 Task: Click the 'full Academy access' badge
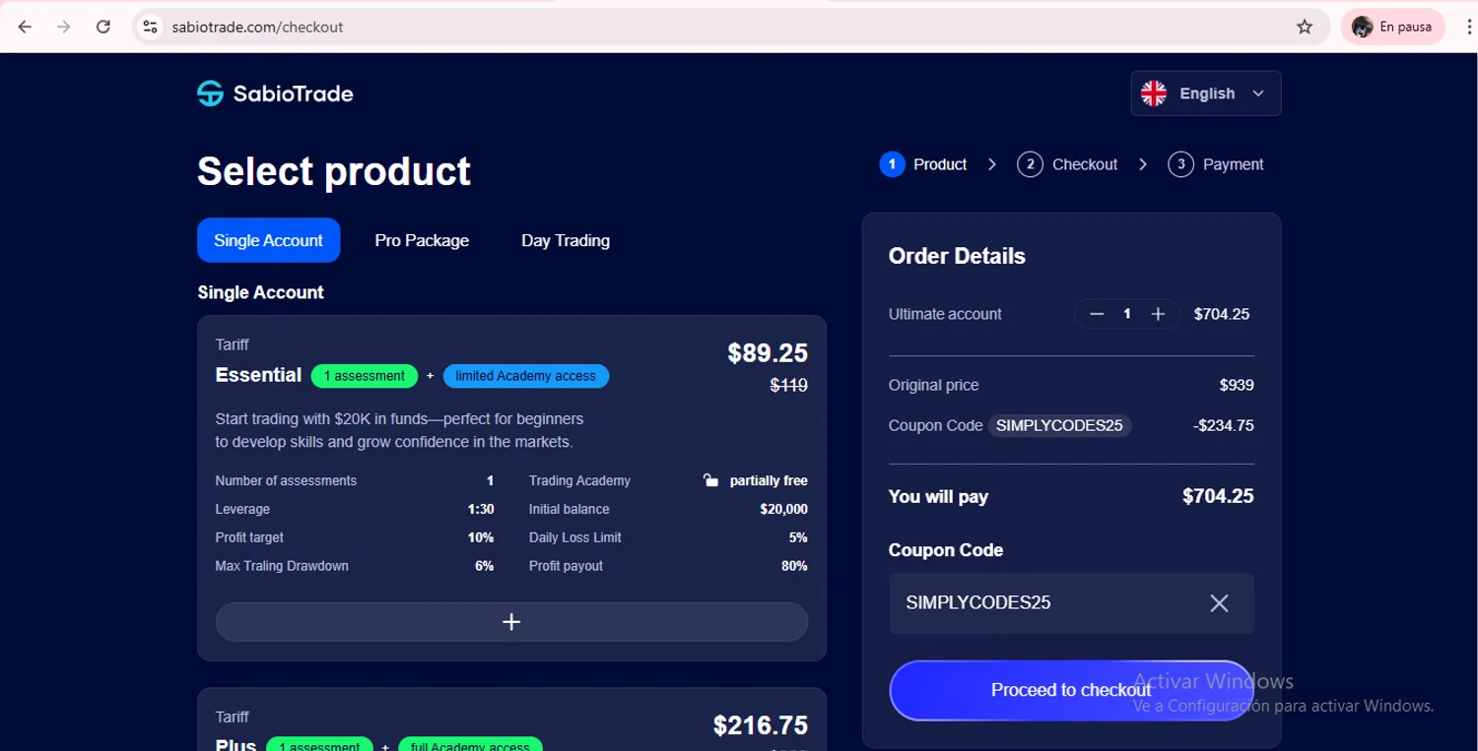[x=470, y=744]
